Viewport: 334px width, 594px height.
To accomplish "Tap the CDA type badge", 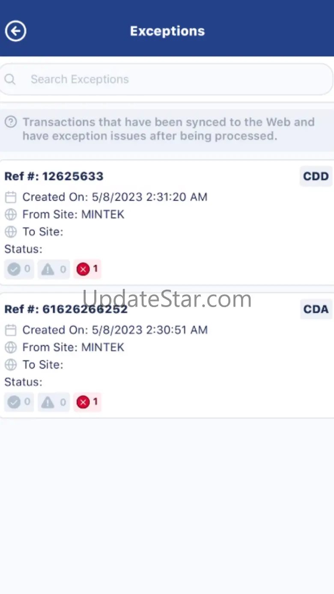I will tap(316, 309).
